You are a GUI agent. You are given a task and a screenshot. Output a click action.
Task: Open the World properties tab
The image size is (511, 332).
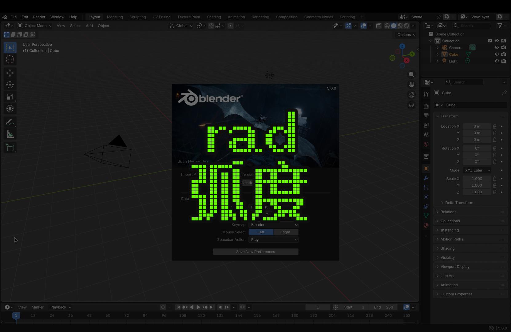point(426,144)
